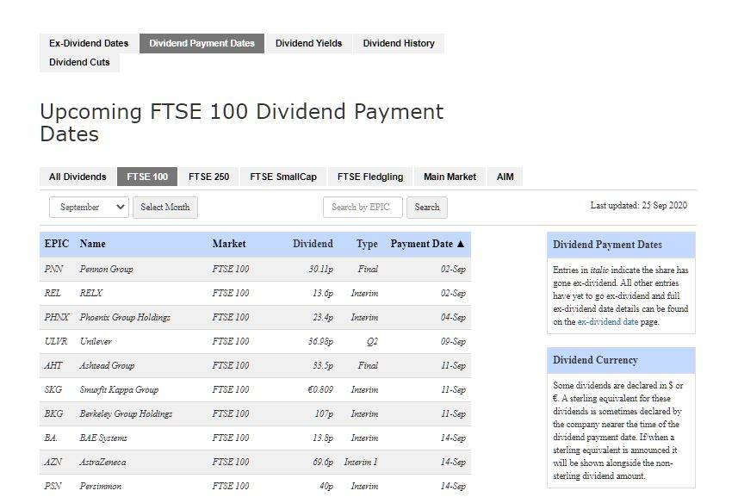Image resolution: width=738 pixels, height=497 pixels.
Task: Click the 04-Sep payment date
Action: tap(453, 317)
